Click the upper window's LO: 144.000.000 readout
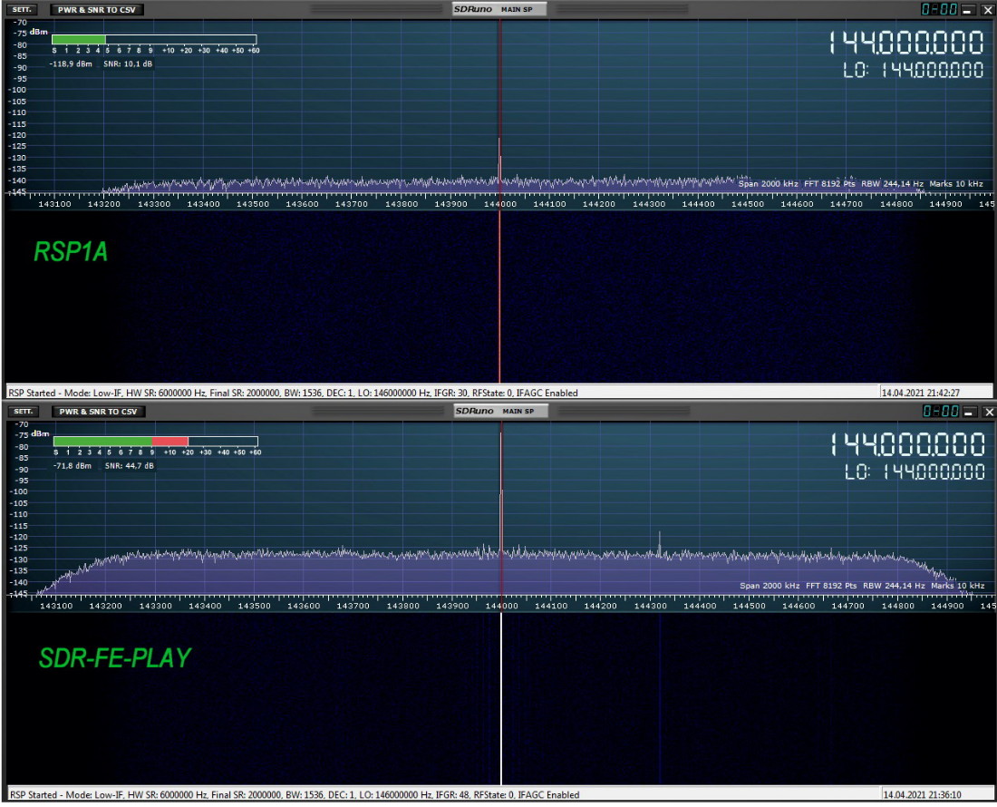 click(914, 70)
